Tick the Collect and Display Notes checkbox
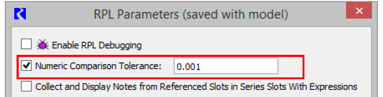 click(26, 86)
